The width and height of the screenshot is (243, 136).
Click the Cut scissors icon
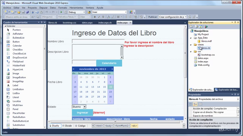click(x=33, y=12)
